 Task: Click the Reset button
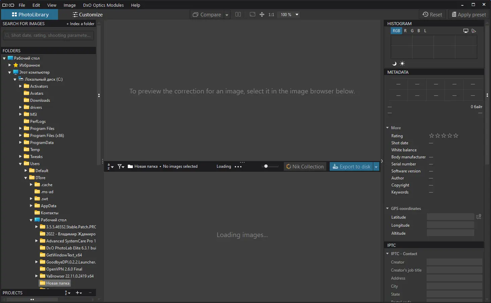(x=432, y=14)
